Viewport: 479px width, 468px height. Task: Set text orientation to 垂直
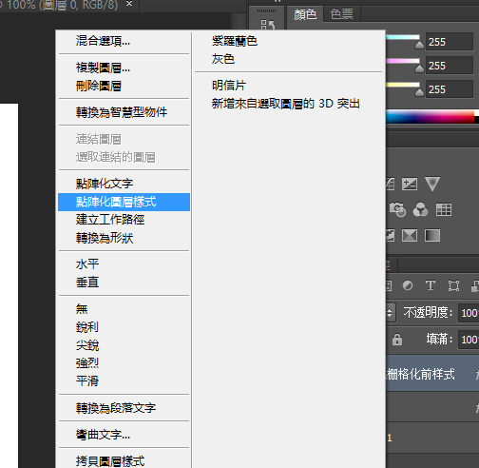pyautogui.click(x=124, y=283)
